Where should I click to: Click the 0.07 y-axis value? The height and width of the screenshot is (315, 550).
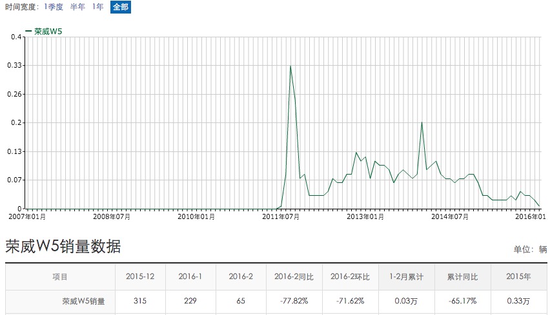tap(14, 180)
